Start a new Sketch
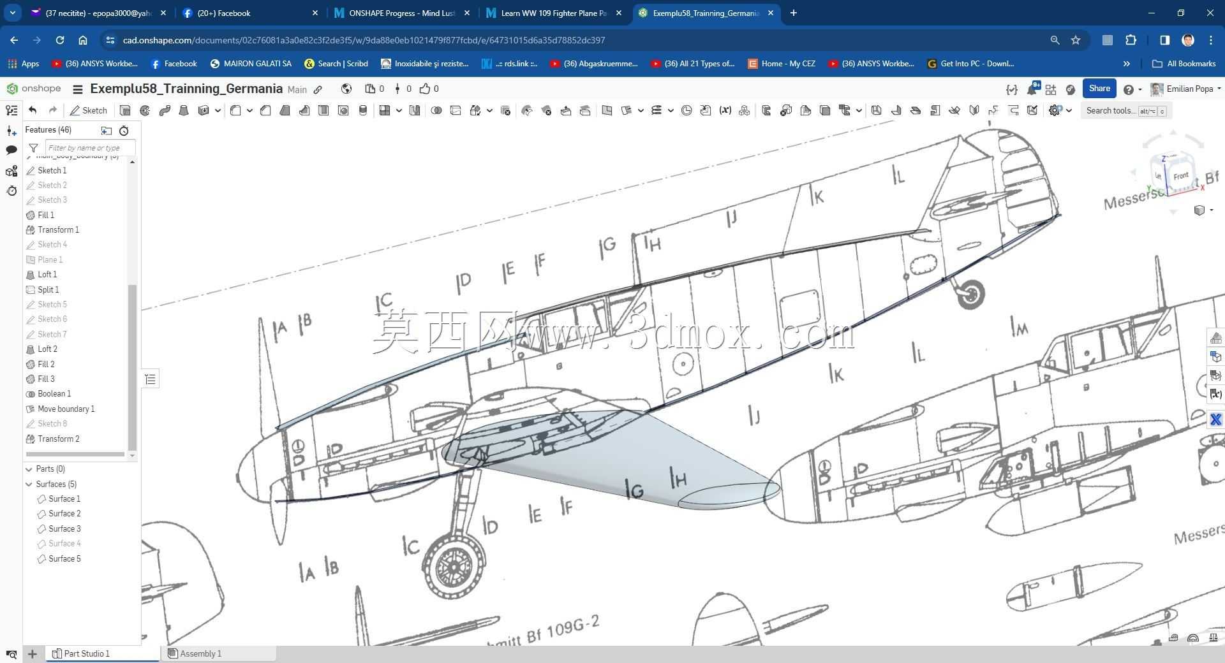The image size is (1225, 663). 89,110
